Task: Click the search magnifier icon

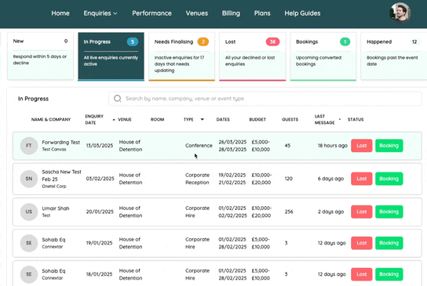Action: click(118, 99)
